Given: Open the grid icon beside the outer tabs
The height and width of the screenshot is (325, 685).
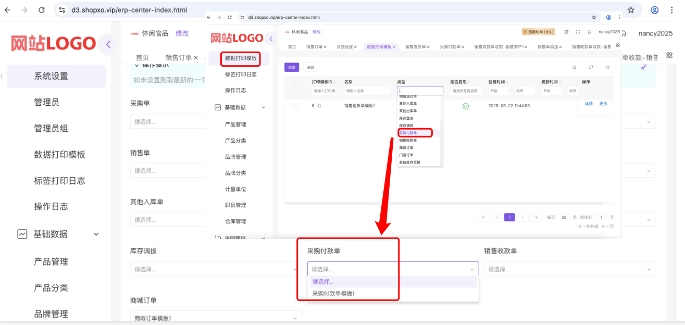Looking at the screenshot, I should [669, 55].
